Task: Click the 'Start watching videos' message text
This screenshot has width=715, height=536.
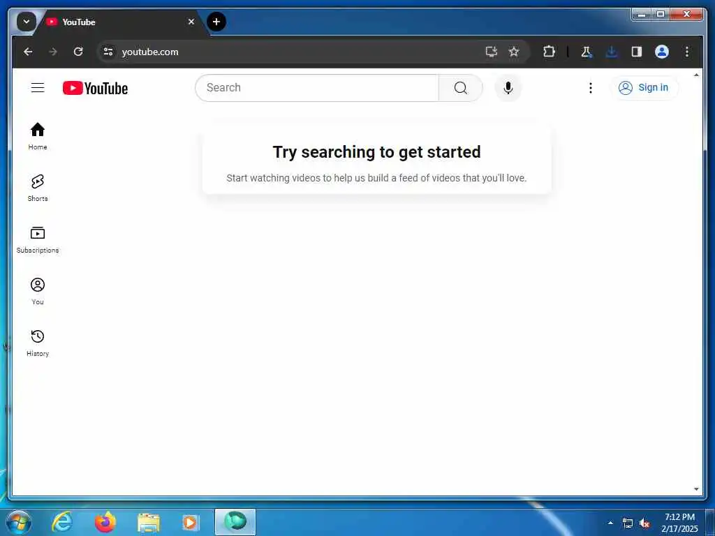Action: 376,178
